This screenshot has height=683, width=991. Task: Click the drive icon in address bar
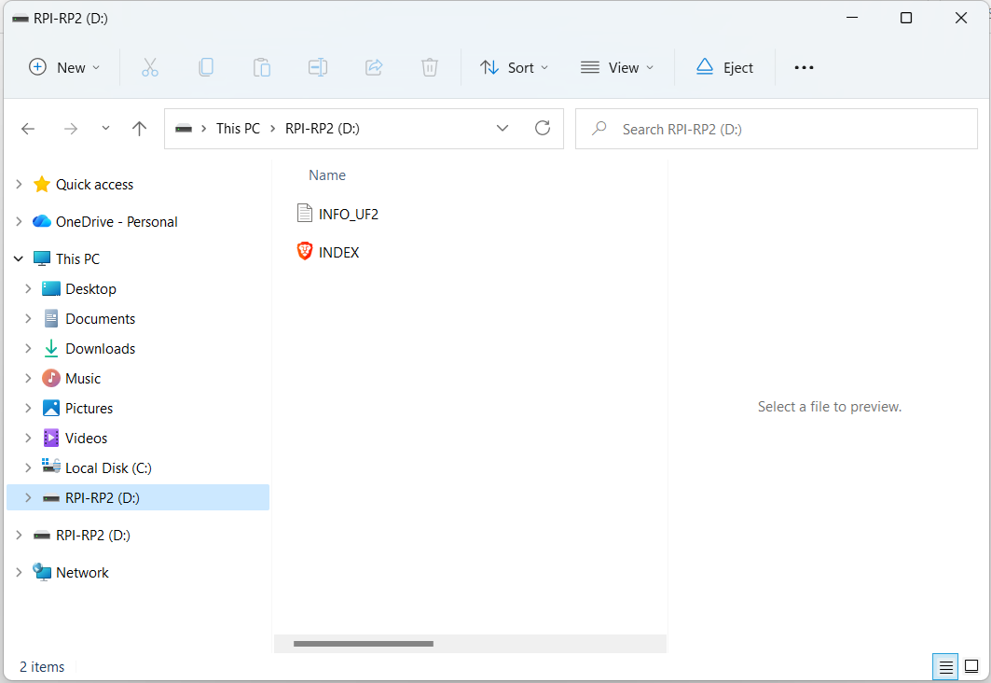(184, 129)
